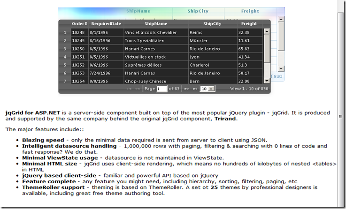Image resolution: width=346 pixels, height=209 pixels.
Task: Select order 10250 cell
Action: click(80, 49)
